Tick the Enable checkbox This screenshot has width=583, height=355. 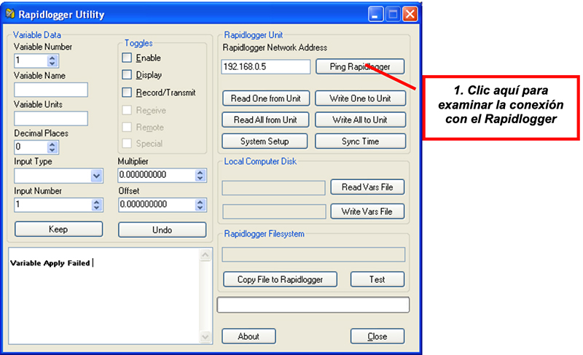[127, 58]
